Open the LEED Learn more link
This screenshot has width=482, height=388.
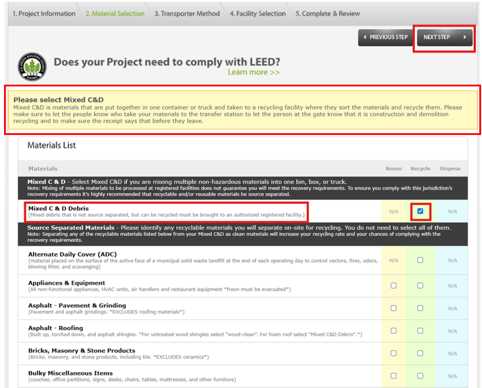tap(253, 72)
